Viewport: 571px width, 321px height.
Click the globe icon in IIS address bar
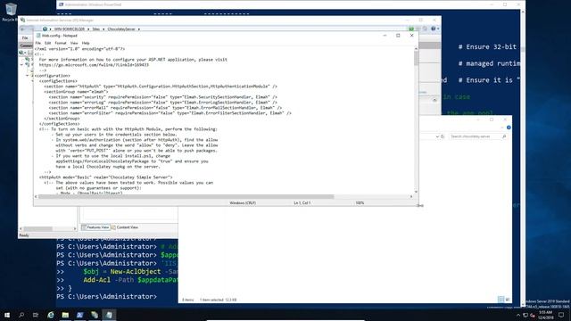pos(45,29)
